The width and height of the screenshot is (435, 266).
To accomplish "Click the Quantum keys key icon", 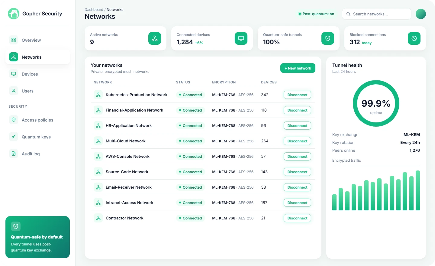I will 14,137.
